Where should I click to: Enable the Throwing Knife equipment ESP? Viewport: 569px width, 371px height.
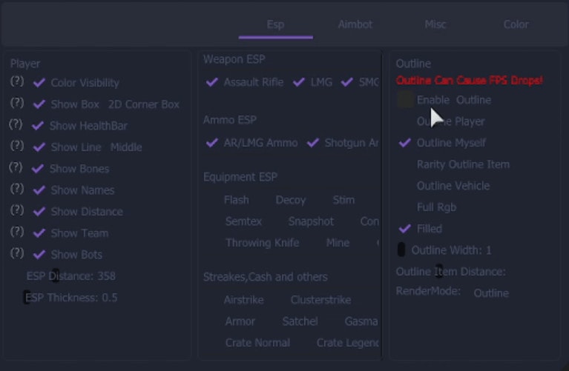(263, 243)
